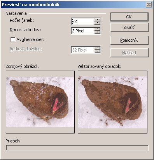This screenshot has width=154, height=160.
Task: Tick the Vyplnenie dier checkbox
Action: coord(13,39)
